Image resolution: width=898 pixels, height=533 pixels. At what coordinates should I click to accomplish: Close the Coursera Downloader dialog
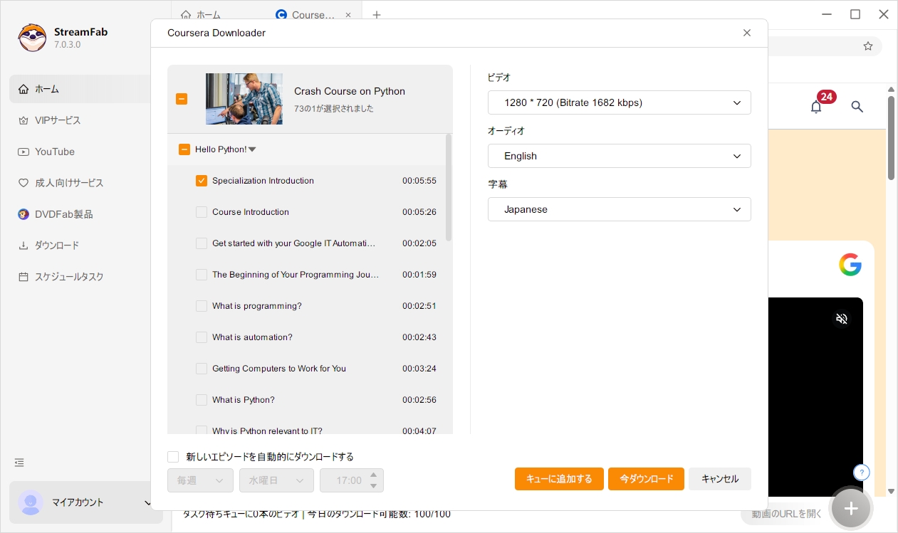click(x=747, y=33)
